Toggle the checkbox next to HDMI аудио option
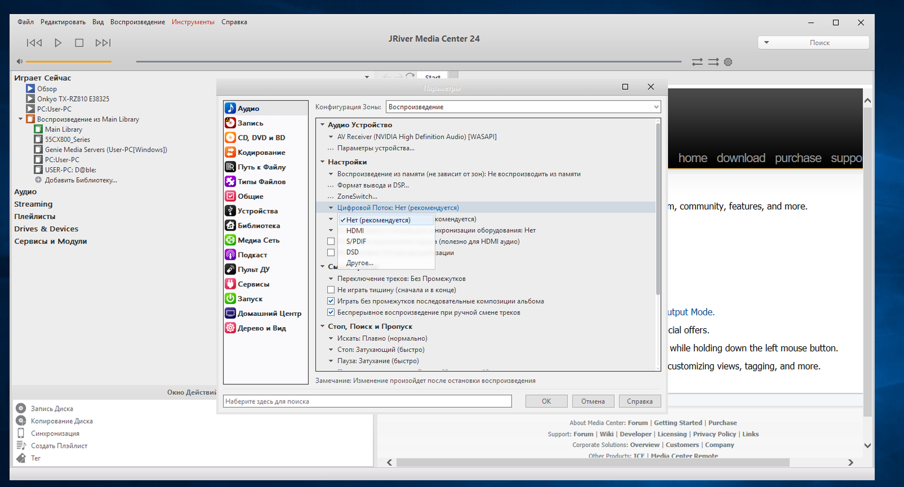 [331, 241]
